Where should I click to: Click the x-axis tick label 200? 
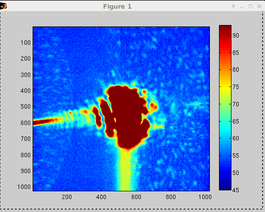pos(67,197)
